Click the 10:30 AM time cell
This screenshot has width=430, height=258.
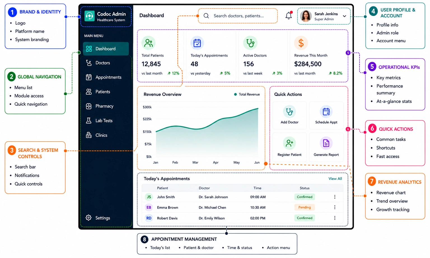[258, 207]
